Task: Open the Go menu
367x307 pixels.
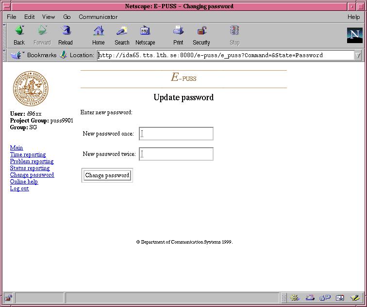Action: [67, 17]
